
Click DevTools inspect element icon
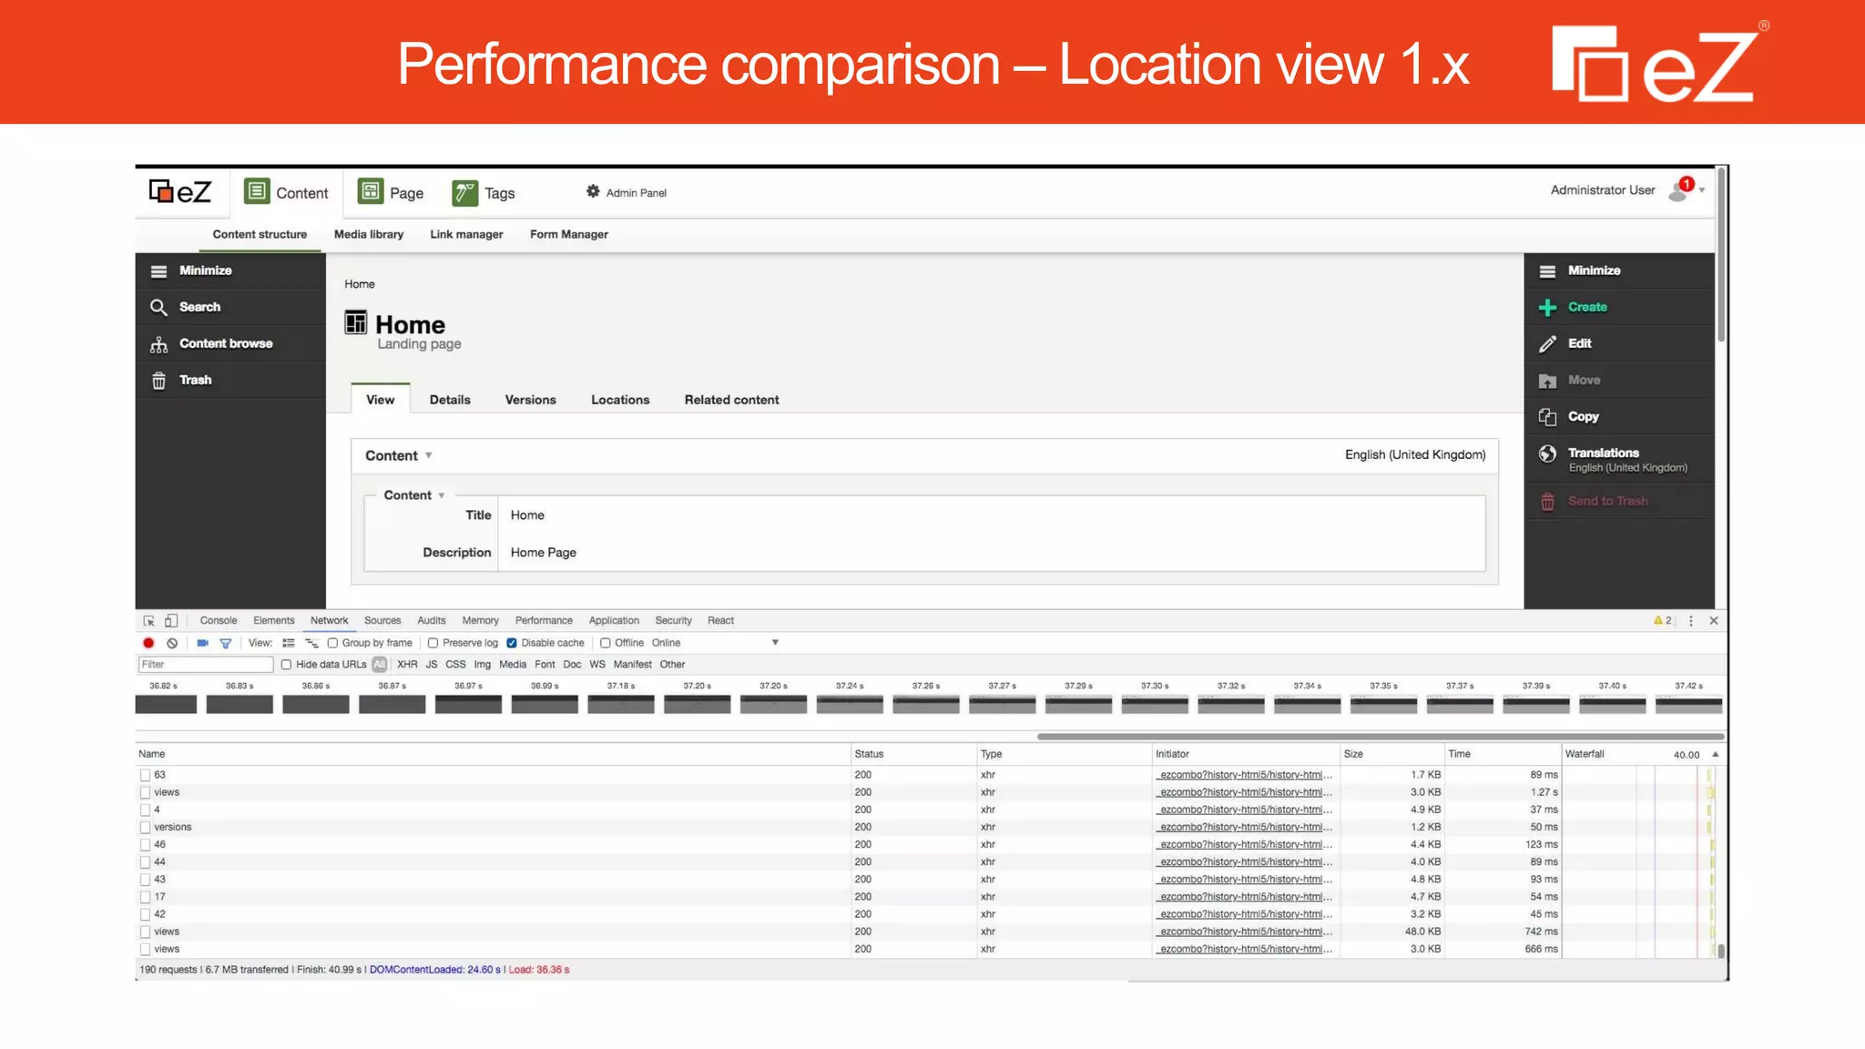(x=149, y=621)
